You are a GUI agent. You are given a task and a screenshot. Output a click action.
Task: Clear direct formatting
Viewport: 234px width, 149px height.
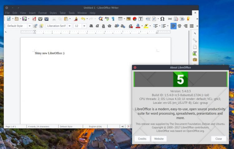[x=131, y=26]
